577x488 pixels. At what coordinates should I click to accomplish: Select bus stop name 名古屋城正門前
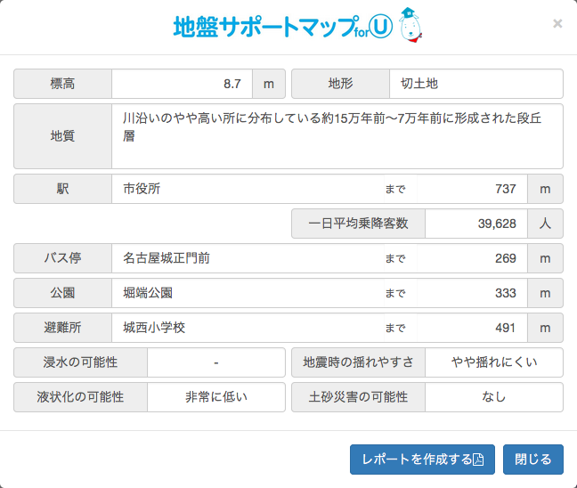pos(167,258)
